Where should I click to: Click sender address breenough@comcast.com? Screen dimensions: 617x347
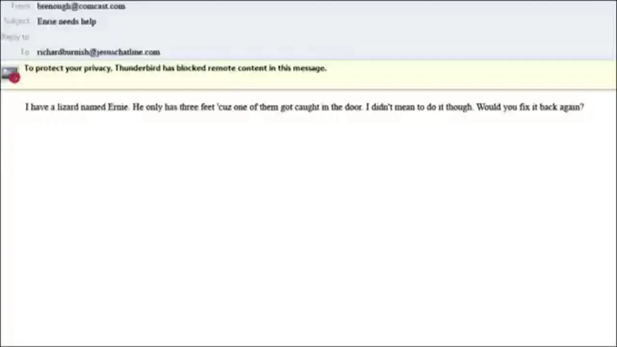click(81, 6)
